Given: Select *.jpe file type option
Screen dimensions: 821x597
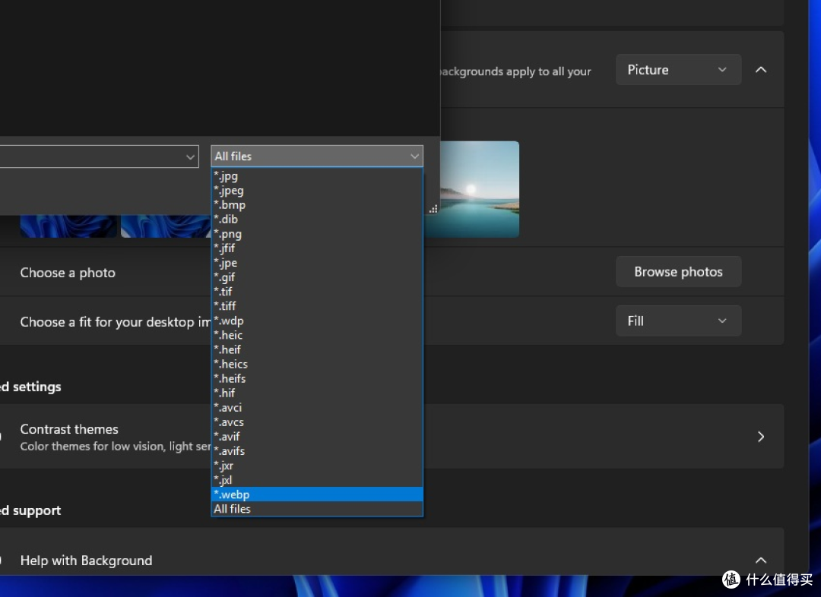Looking at the screenshot, I should [x=317, y=264].
